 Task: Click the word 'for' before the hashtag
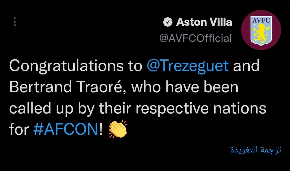pos(19,130)
